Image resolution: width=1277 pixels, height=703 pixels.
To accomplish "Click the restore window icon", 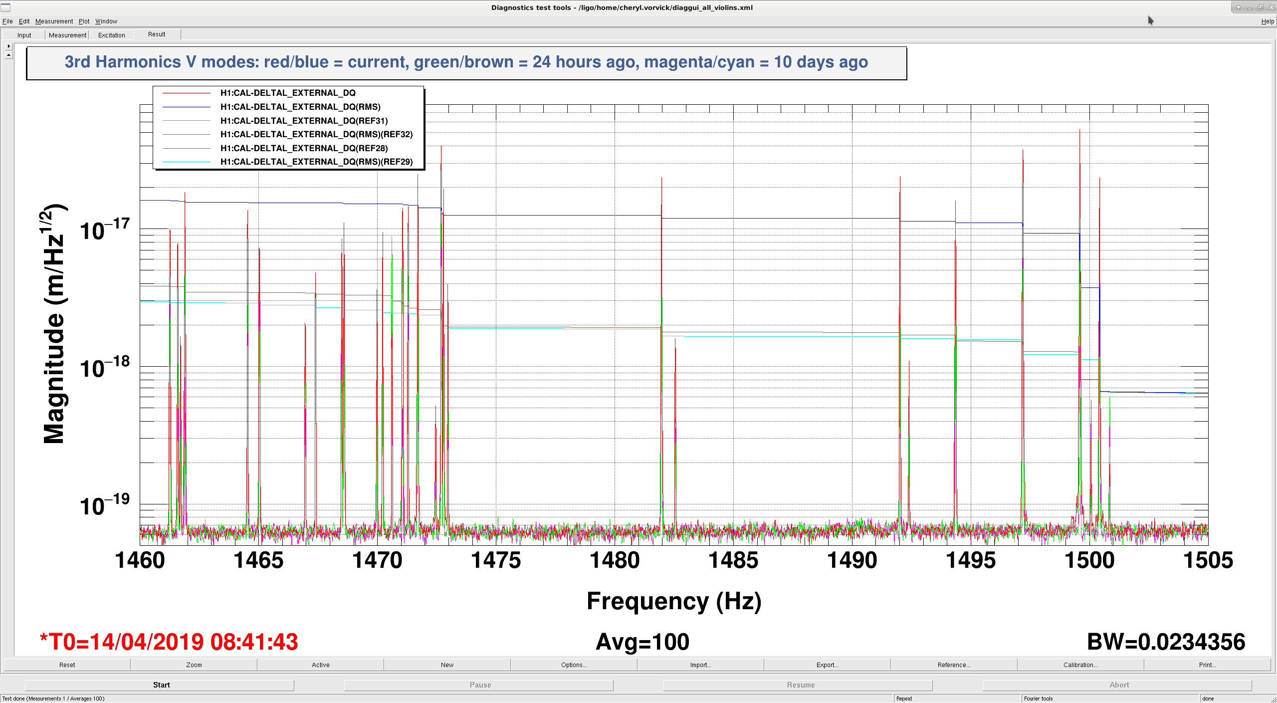I will (x=1260, y=7).
